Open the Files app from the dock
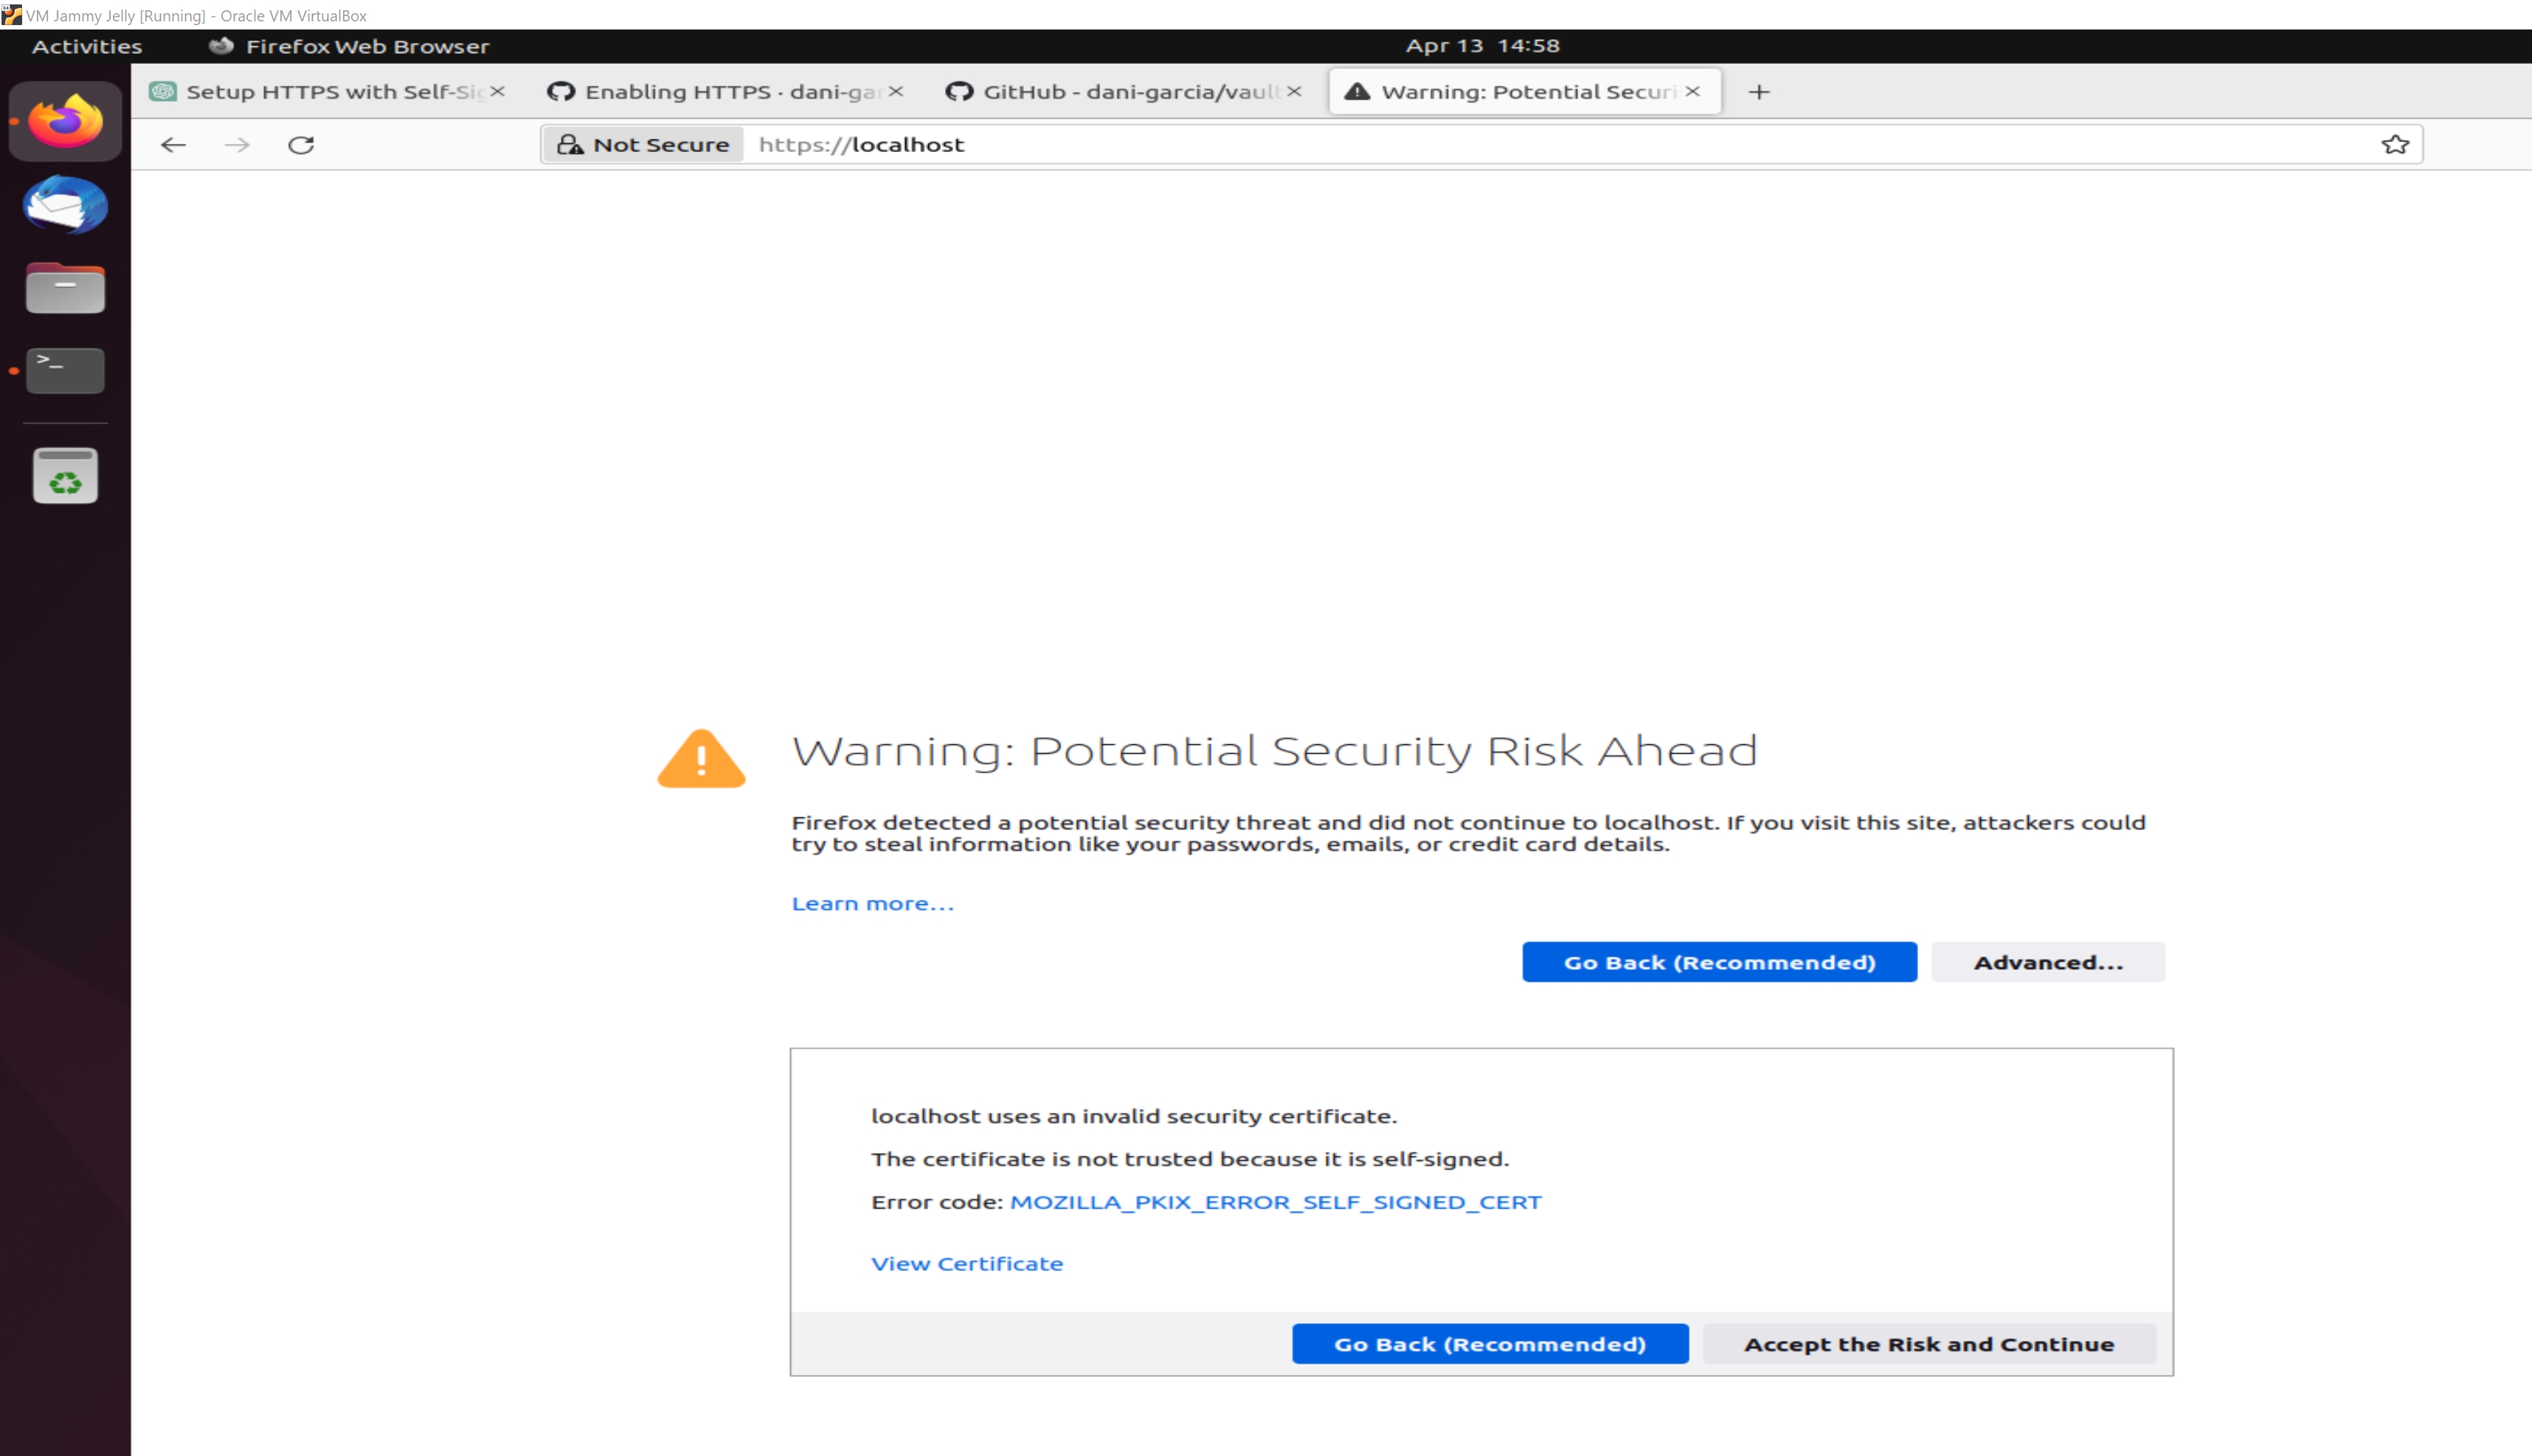The width and height of the screenshot is (2532, 1456). 66,289
